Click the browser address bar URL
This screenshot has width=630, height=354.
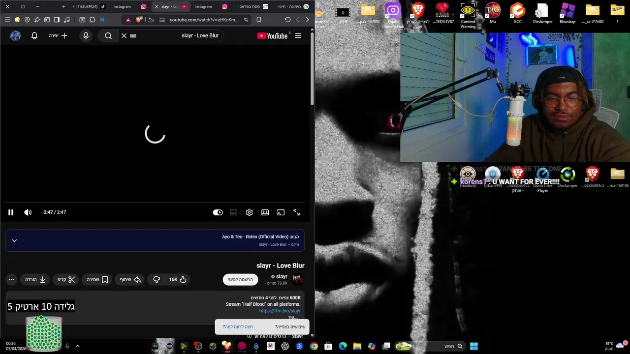point(204,20)
